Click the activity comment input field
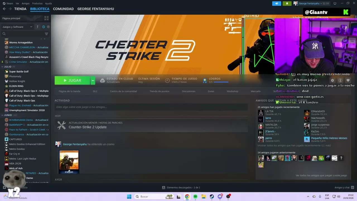This screenshot has width=357, height=201. pyautogui.click(x=151, y=107)
